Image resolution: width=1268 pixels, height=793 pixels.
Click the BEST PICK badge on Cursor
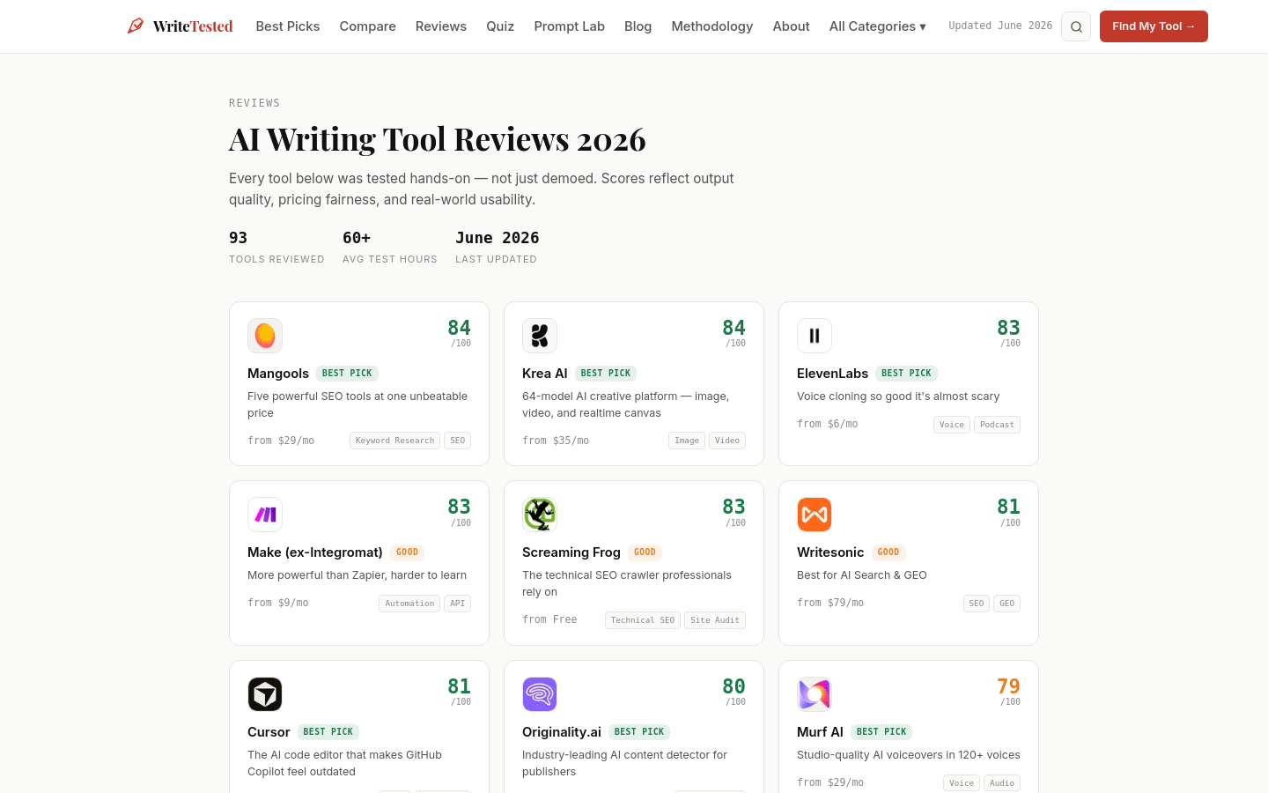[328, 732]
